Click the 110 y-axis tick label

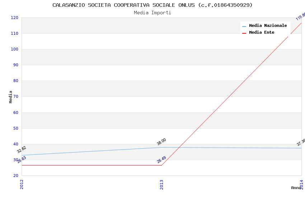pyautogui.click(x=14, y=33)
